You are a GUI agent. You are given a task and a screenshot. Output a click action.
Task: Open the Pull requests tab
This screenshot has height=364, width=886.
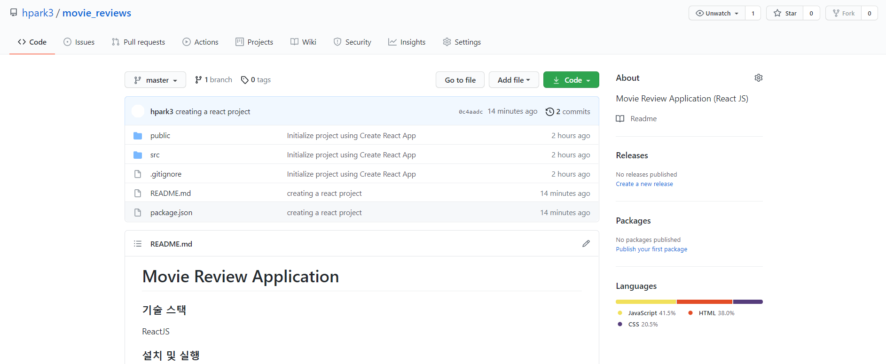[138, 42]
